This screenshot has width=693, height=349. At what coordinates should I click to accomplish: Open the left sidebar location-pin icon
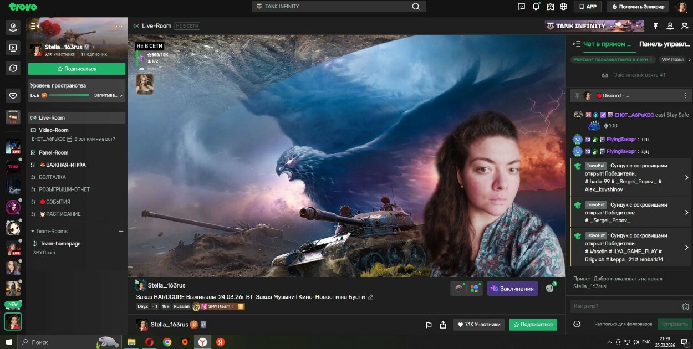pyautogui.click(x=13, y=27)
